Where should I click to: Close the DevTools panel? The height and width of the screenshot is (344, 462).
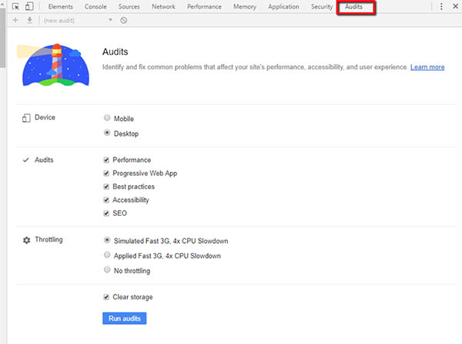[x=455, y=6]
